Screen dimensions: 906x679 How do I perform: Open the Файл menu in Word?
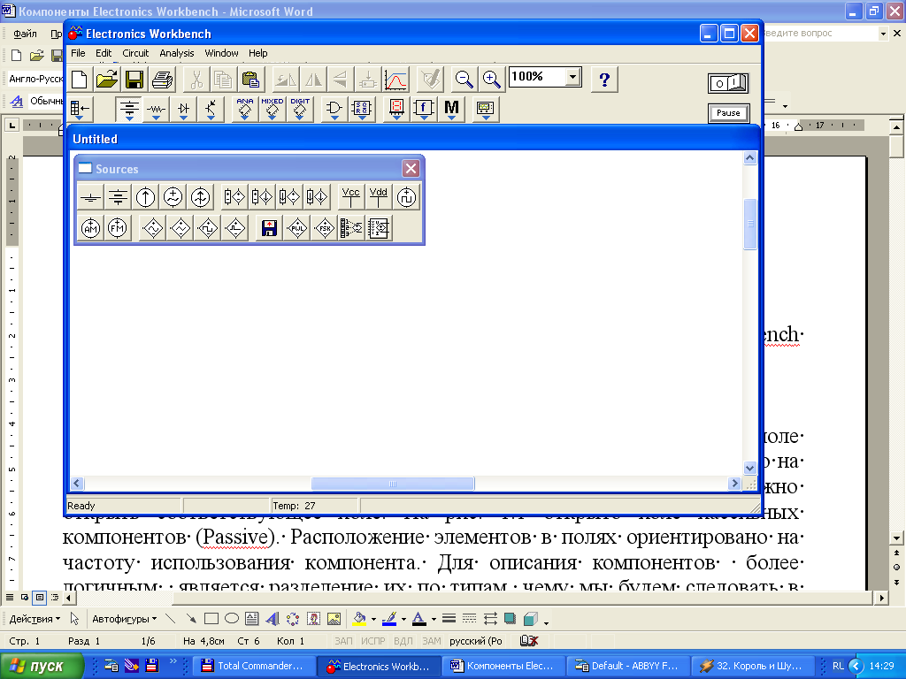pyautogui.click(x=26, y=34)
